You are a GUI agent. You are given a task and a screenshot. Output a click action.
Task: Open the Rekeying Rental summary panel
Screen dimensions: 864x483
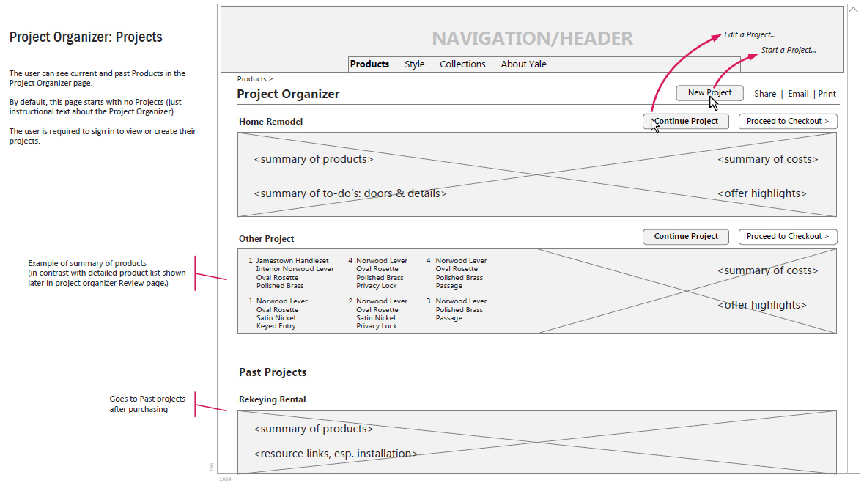point(536,441)
